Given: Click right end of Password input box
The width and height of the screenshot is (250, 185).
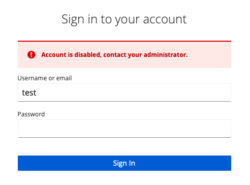Looking at the screenshot, I should coord(227,129).
